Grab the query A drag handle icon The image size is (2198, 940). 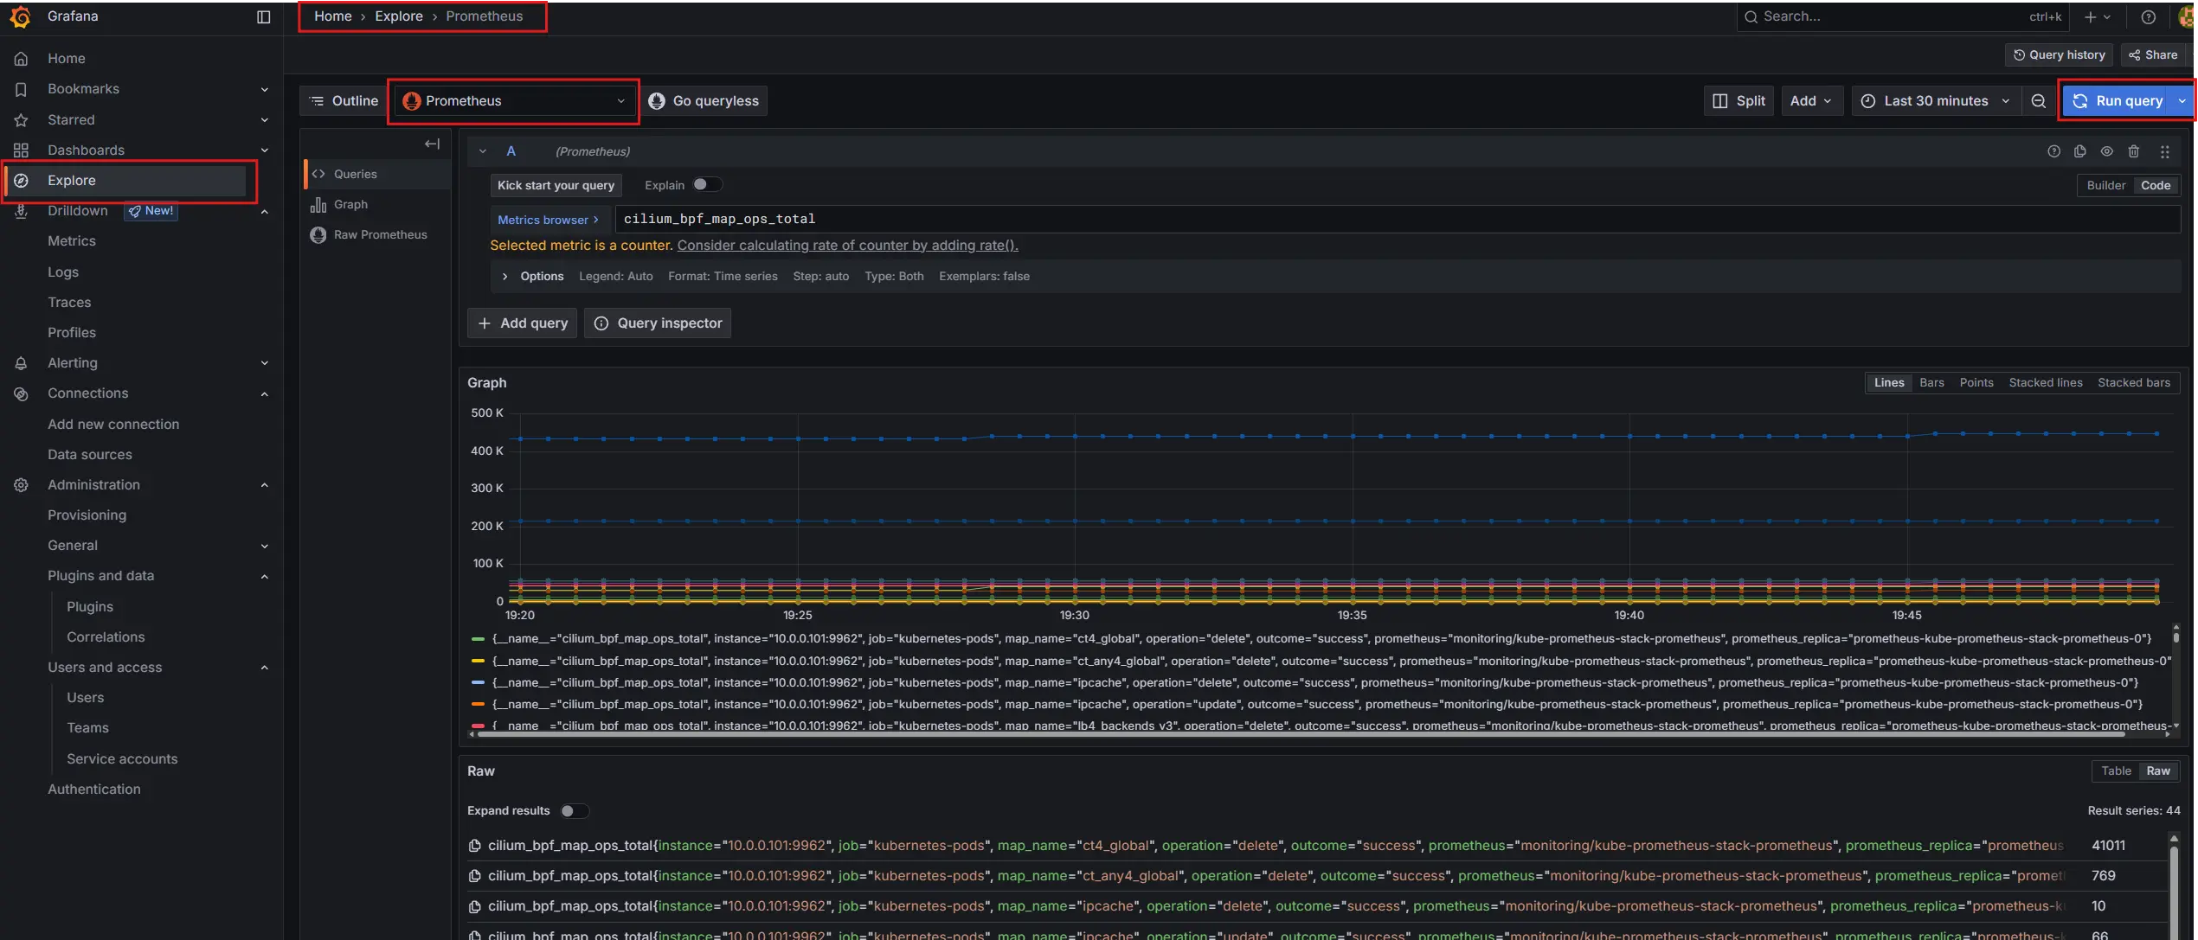[2164, 151]
